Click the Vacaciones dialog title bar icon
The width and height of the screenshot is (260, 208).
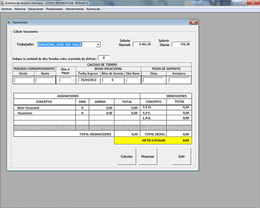[x=9, y=22]
